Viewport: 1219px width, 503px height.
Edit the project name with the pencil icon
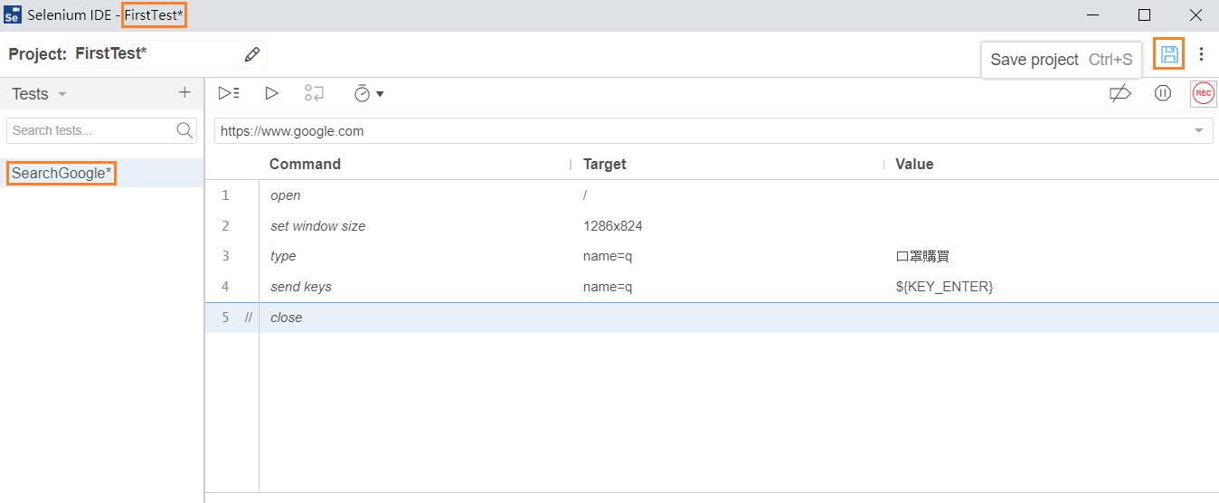tap(252, 54)
